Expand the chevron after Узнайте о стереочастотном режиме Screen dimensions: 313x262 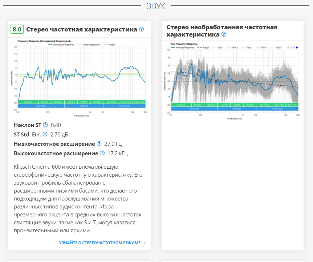[x=144, y=243]
